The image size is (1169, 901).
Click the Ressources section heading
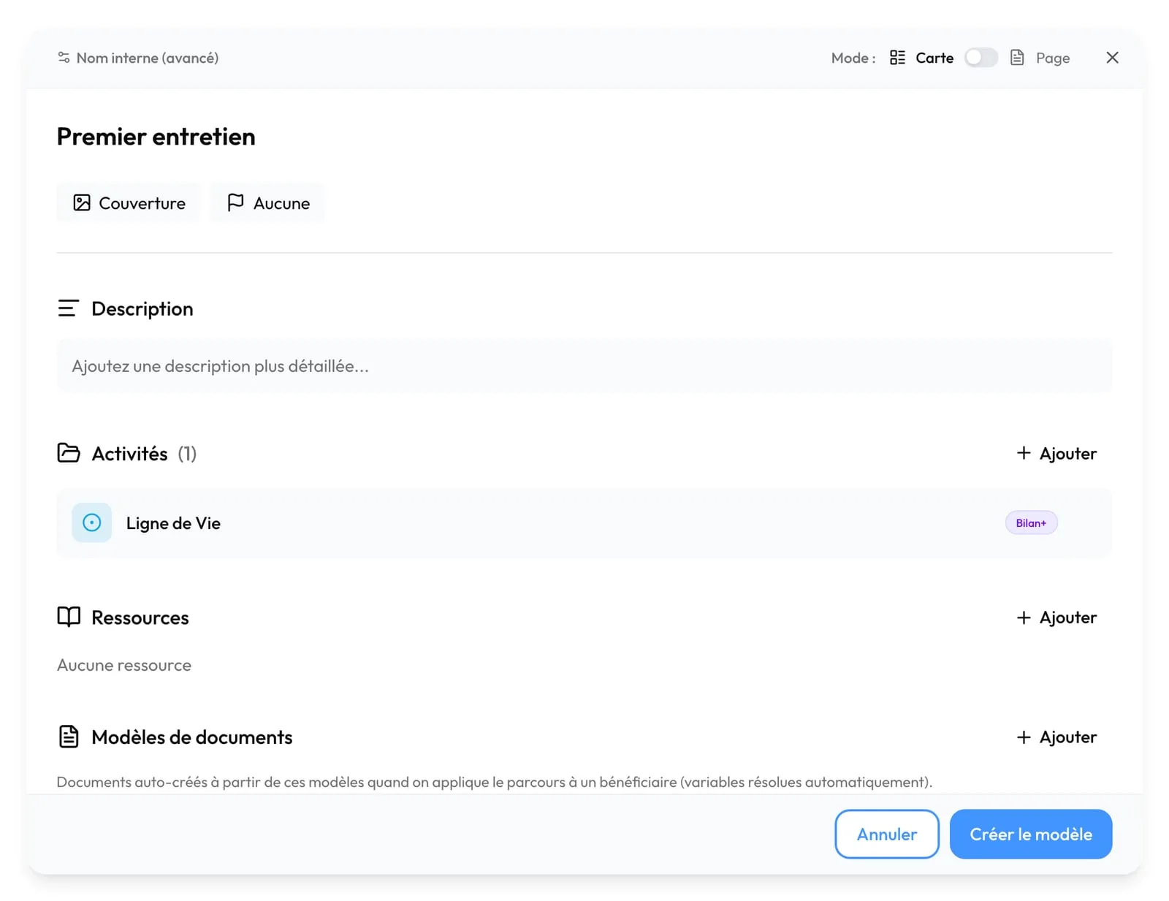coord(140,618)
